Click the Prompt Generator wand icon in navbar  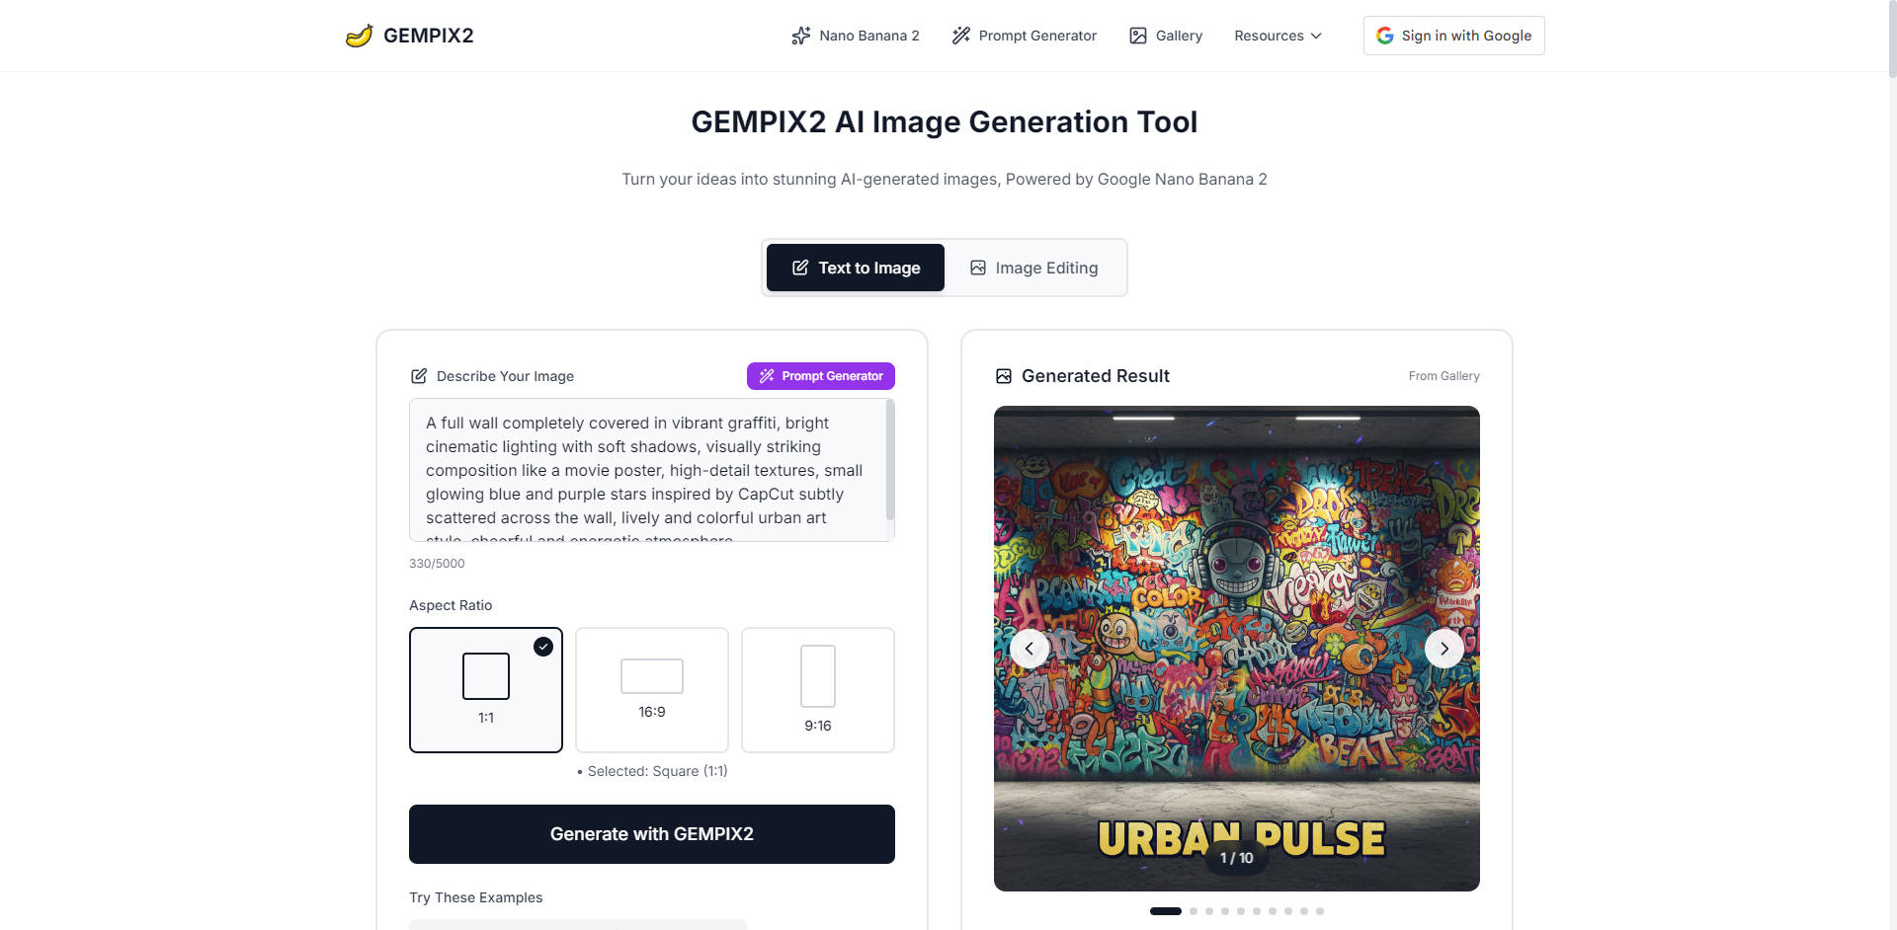tap(959, 35)
